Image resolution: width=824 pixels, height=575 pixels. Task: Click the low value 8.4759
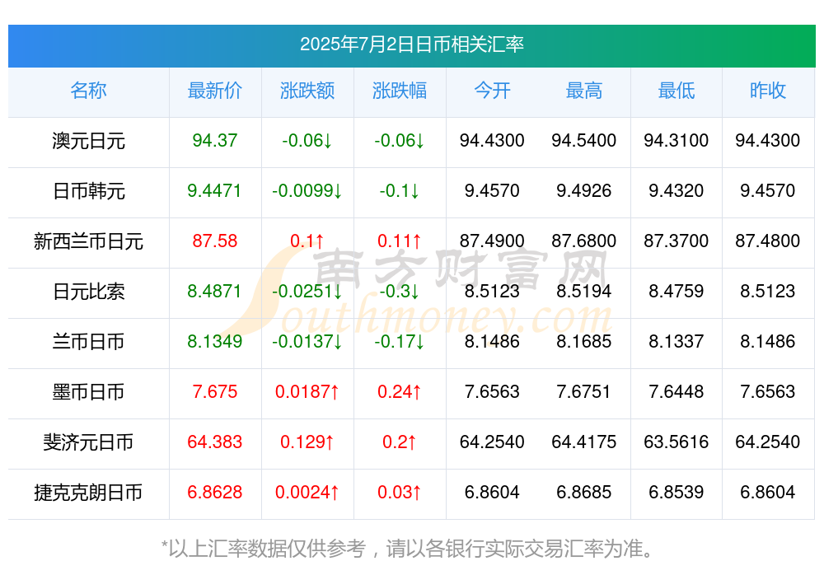tap(676, 291)
